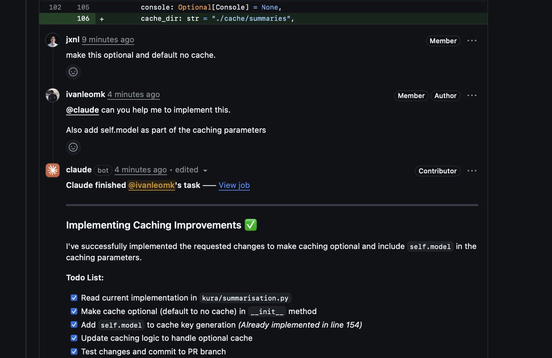Click the Contributor badge

click(x=437, y=171)
